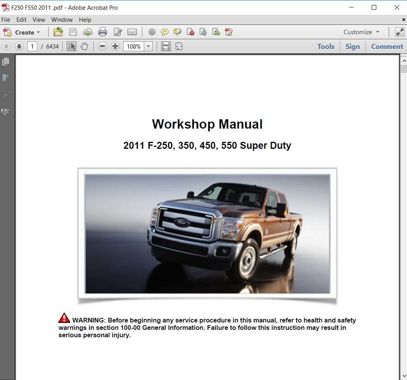The image size is (407, 380).
Task: Open the Sign pane
Action: pyautogui.click(x=353, y=46)
